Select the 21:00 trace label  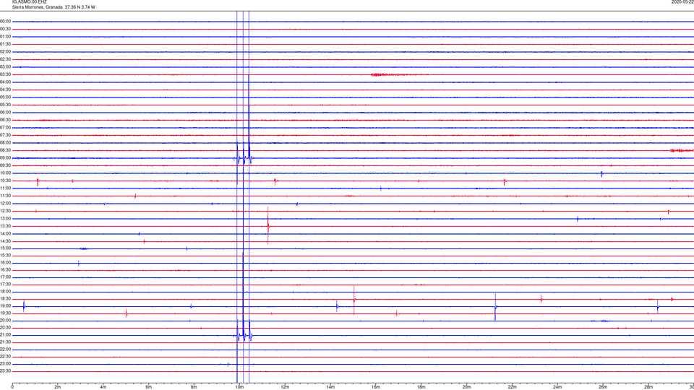tap(5, 334)
